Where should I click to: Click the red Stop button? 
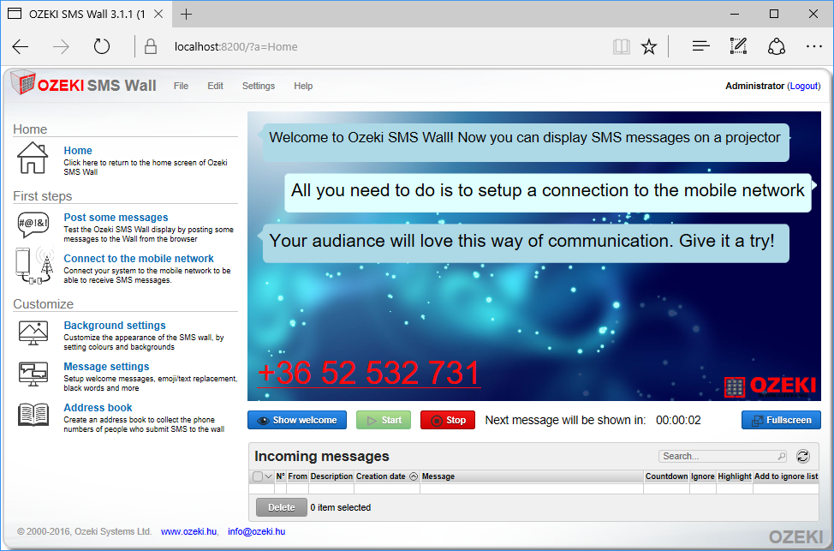click(x=448, y=420)
